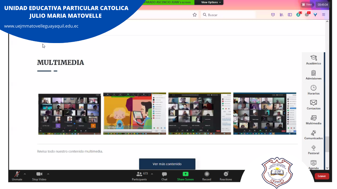This screenshot has height=189, width=337.
Task: Bookmark page with star icon
Action: [194, 15]
